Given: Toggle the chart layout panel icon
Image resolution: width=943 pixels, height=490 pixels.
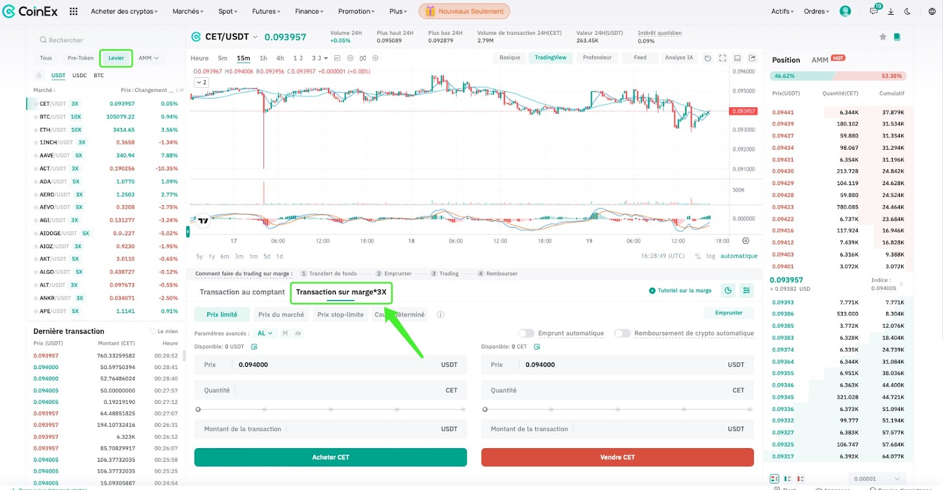Looking at the screenshot, I should [737, 58].
